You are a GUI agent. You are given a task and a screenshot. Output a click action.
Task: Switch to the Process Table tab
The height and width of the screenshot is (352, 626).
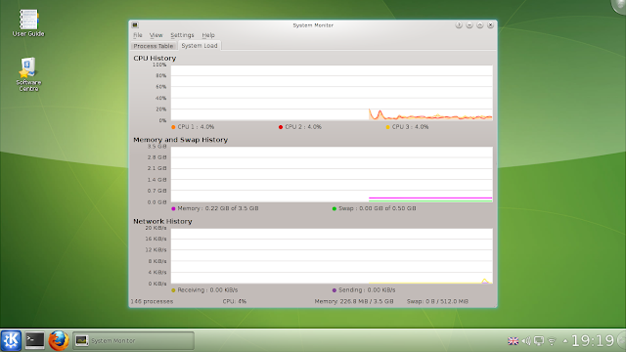coord(154,46)
